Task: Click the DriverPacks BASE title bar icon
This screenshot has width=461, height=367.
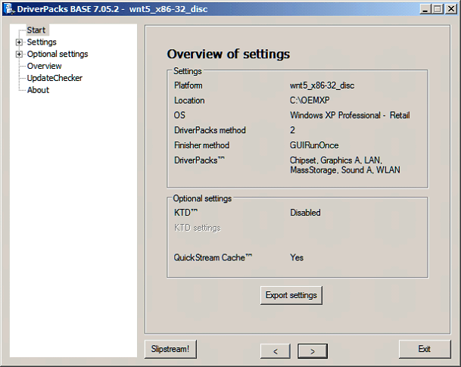Action: pyautogui.click(x=9, y=8)
